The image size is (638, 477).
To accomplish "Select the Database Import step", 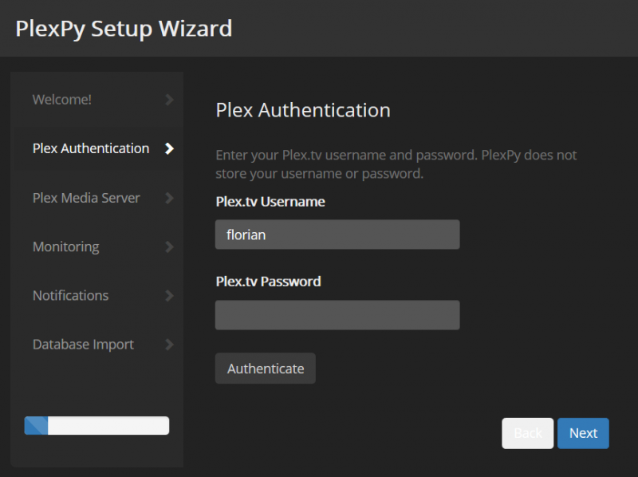I will point(83,345).
